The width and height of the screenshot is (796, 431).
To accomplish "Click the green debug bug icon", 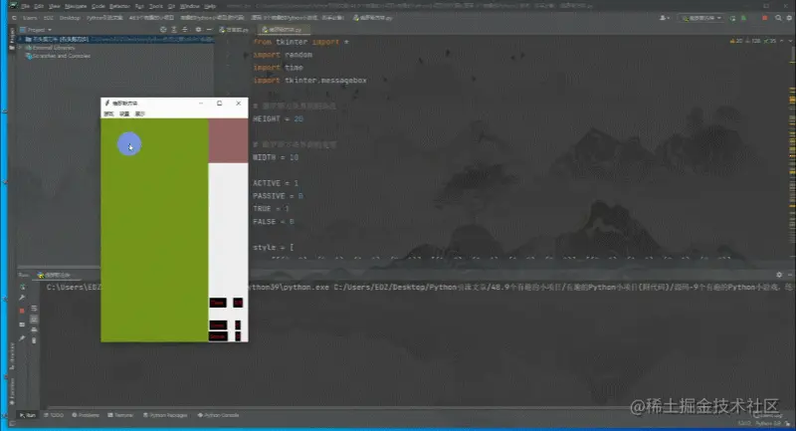I will point(743,18).
